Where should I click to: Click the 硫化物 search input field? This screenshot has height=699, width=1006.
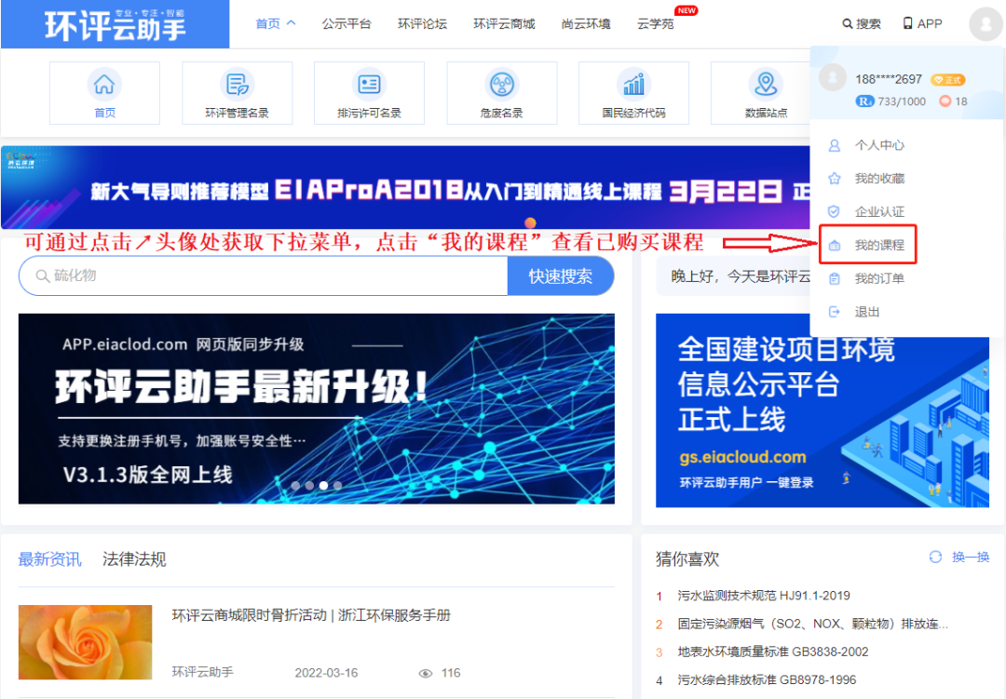[263, 276]
